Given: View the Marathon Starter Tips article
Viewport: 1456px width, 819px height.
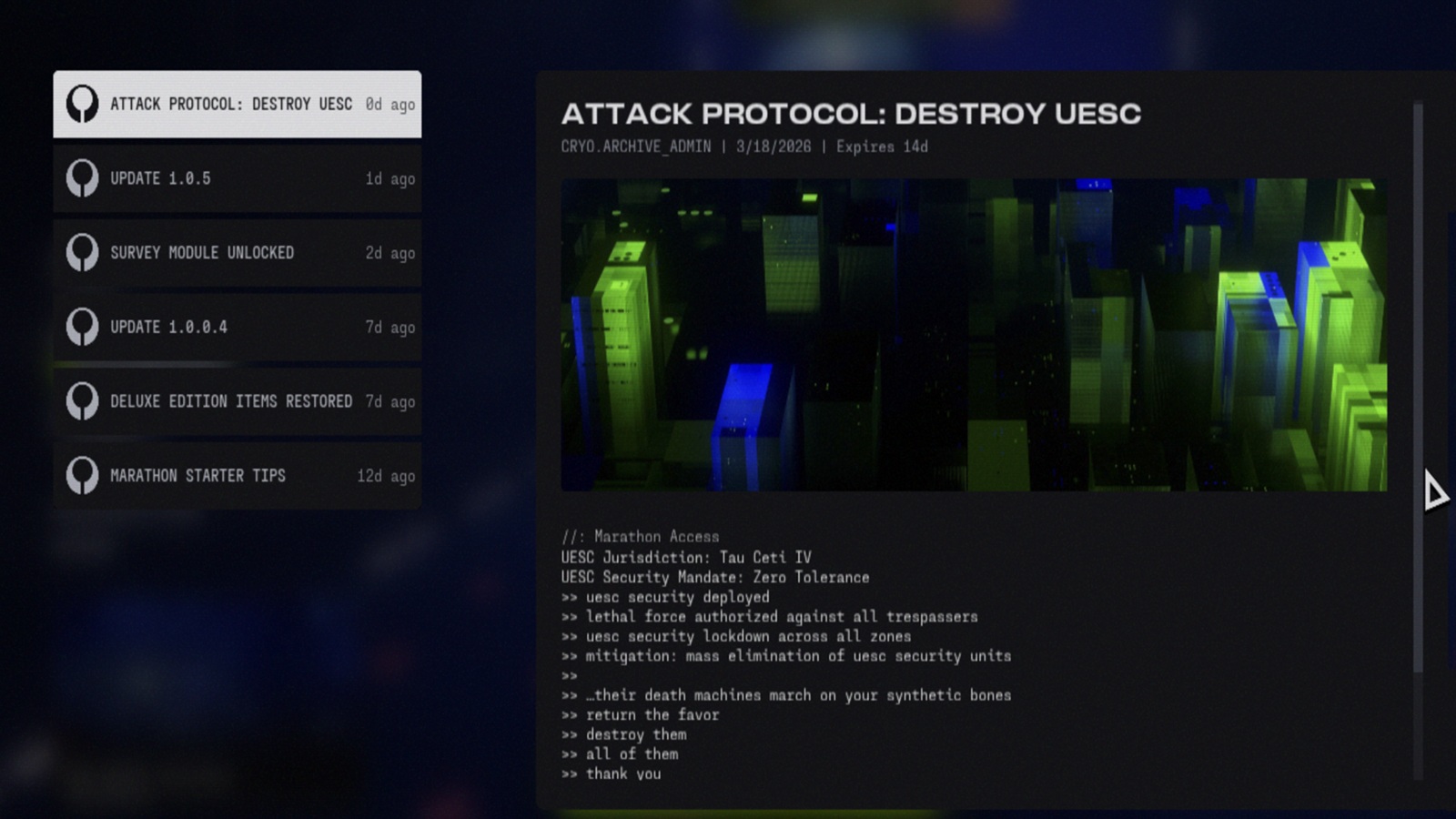Looking at the screenshot, I should 197,476.
